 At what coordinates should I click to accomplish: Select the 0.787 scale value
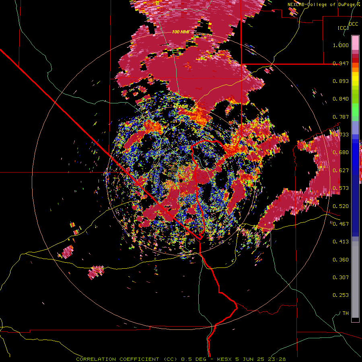[x=341, y=117]
